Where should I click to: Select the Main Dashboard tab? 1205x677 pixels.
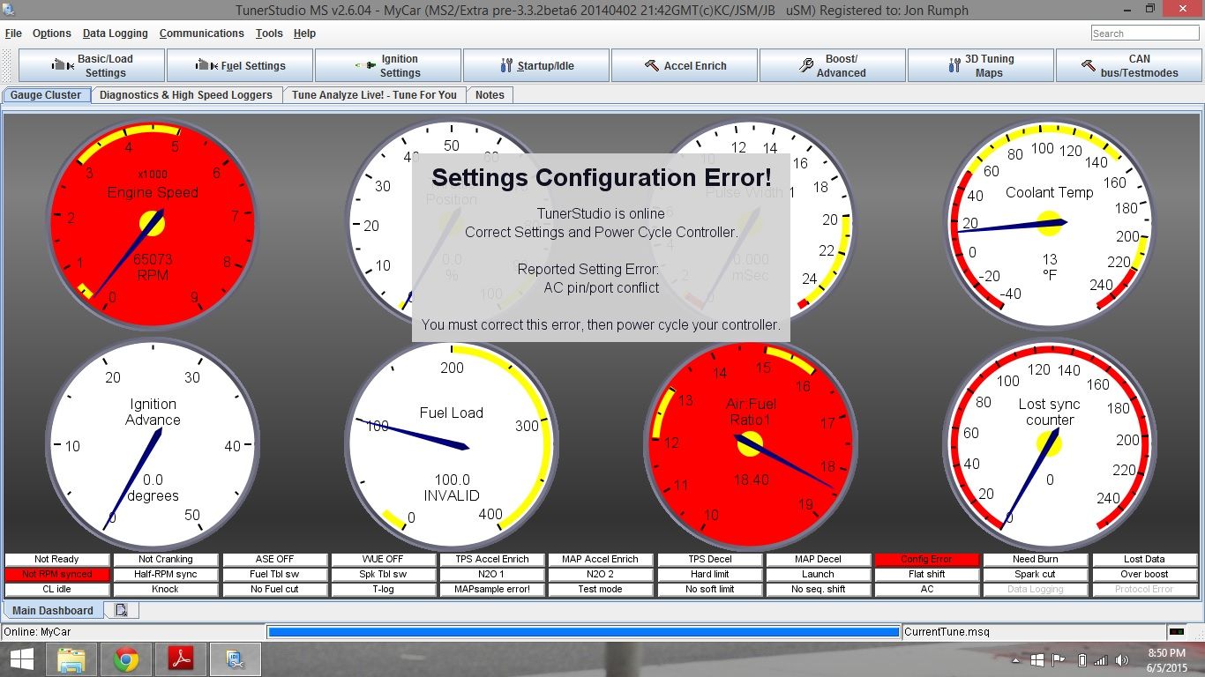tap(53, 610)
